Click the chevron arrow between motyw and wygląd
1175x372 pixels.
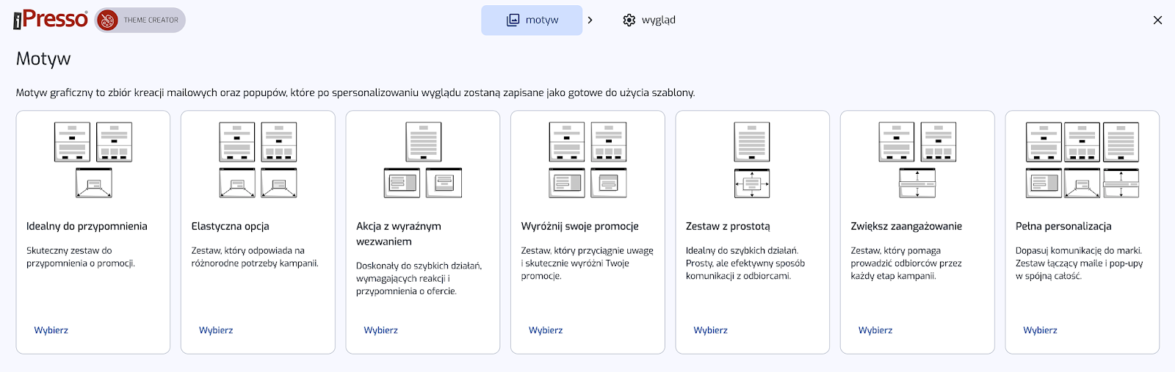pos(590,20)
